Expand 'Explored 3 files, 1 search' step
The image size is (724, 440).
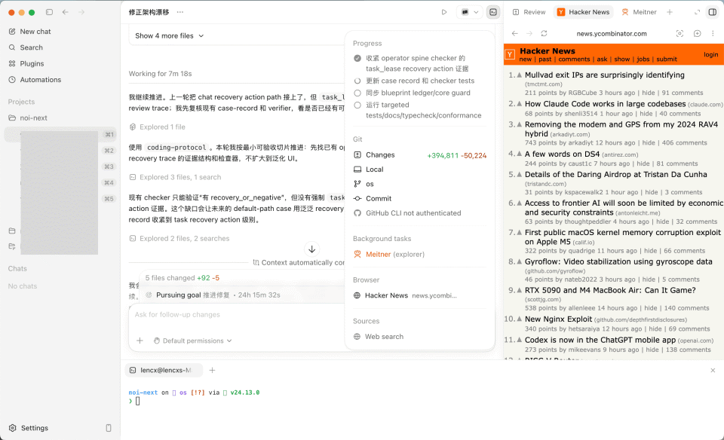tap(175, 177)
